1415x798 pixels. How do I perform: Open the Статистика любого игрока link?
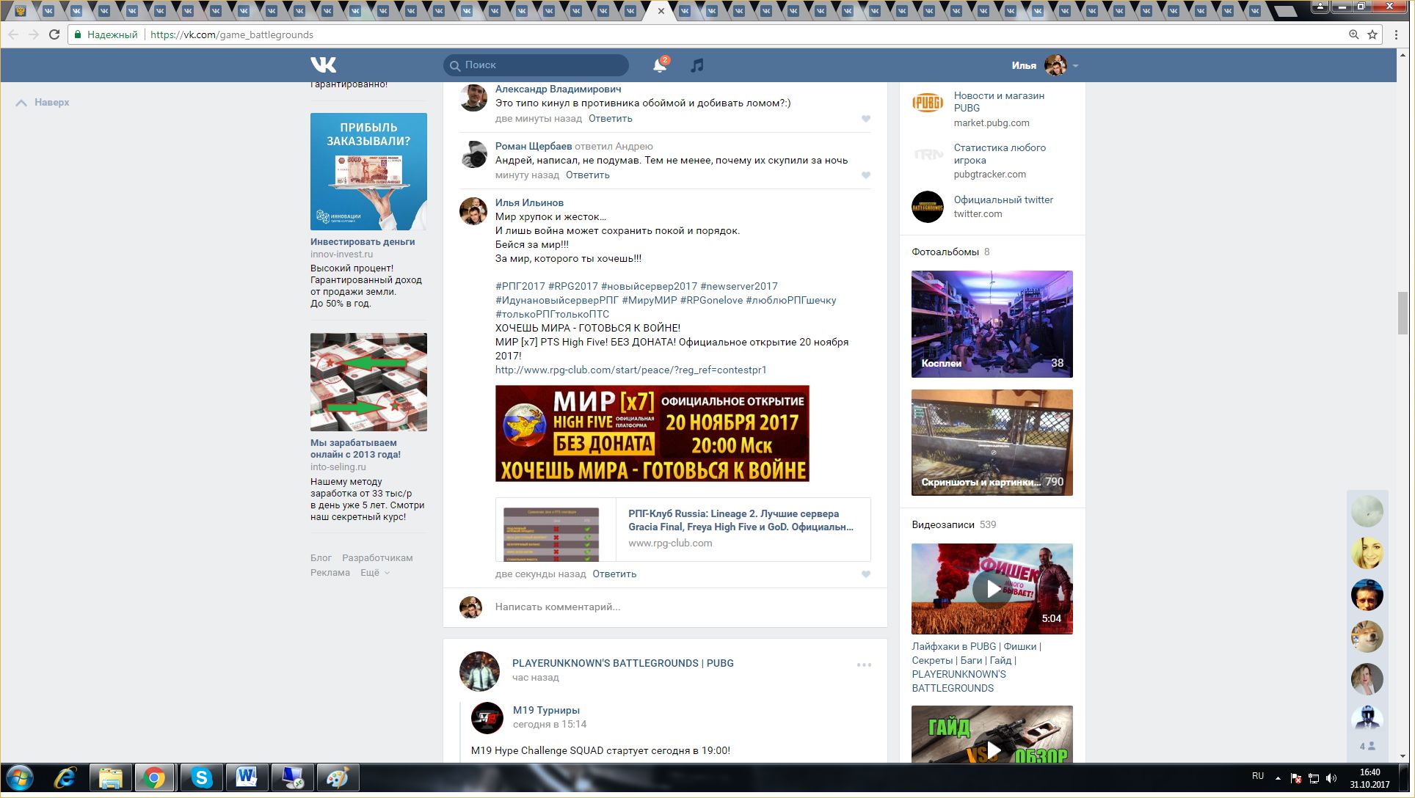pos(1000,154)
